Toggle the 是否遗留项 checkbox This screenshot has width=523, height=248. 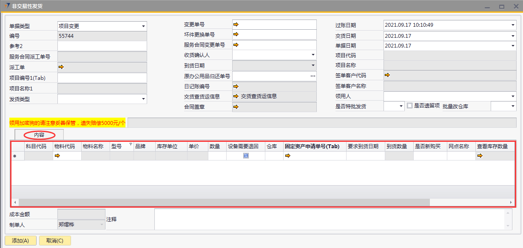pos(410,106)
